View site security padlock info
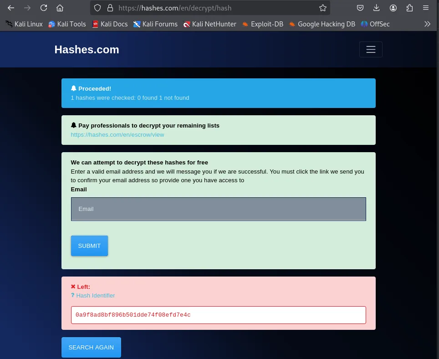This screenshot has width=439, height=359. point(110,8)
